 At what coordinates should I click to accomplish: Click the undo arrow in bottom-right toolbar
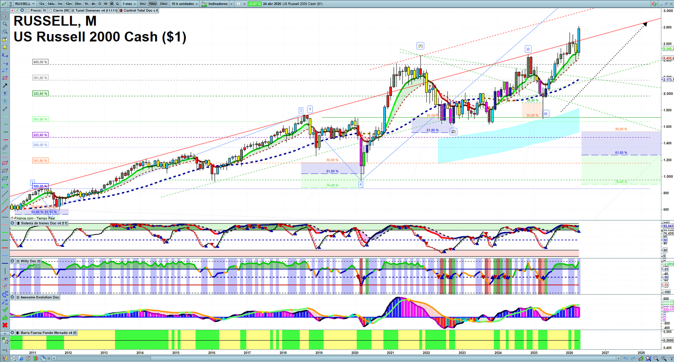tap(626, 359)
